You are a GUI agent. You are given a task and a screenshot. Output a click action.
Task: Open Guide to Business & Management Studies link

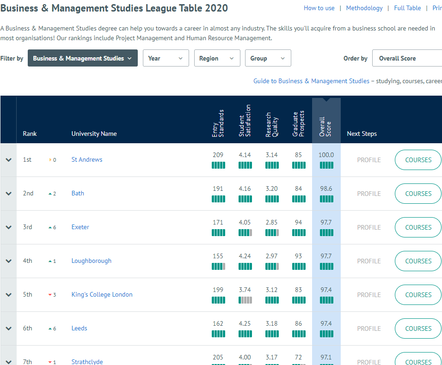[x=311, y=81]
